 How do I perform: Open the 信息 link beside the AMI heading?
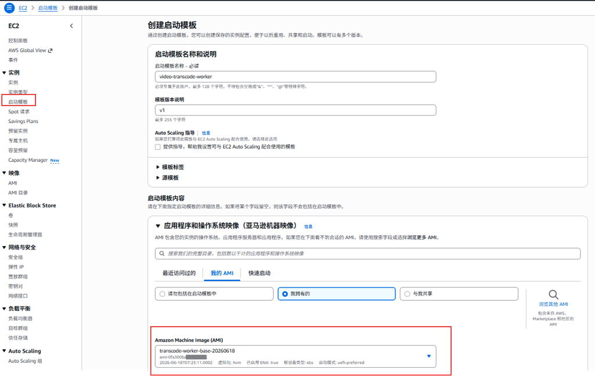tap(309, 227)
